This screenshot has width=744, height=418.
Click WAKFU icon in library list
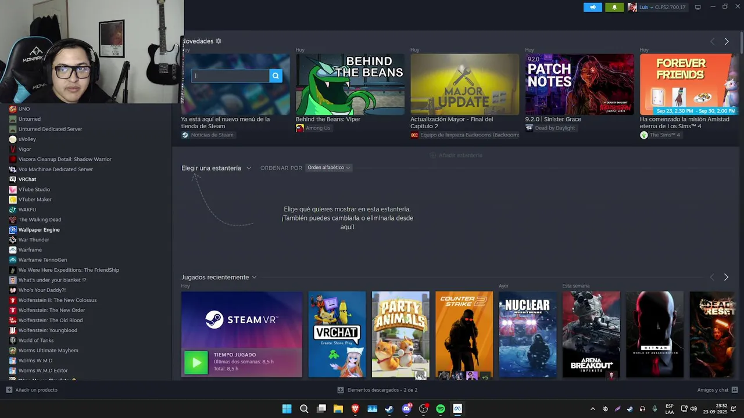pos(13,210)
